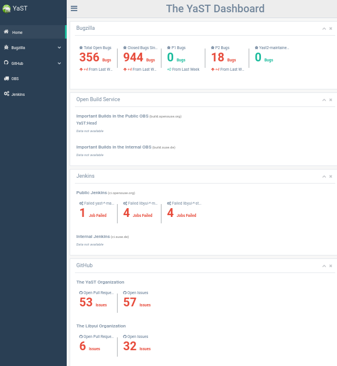Click red up arrow under P2 Bugs

[x=213, y=70]
